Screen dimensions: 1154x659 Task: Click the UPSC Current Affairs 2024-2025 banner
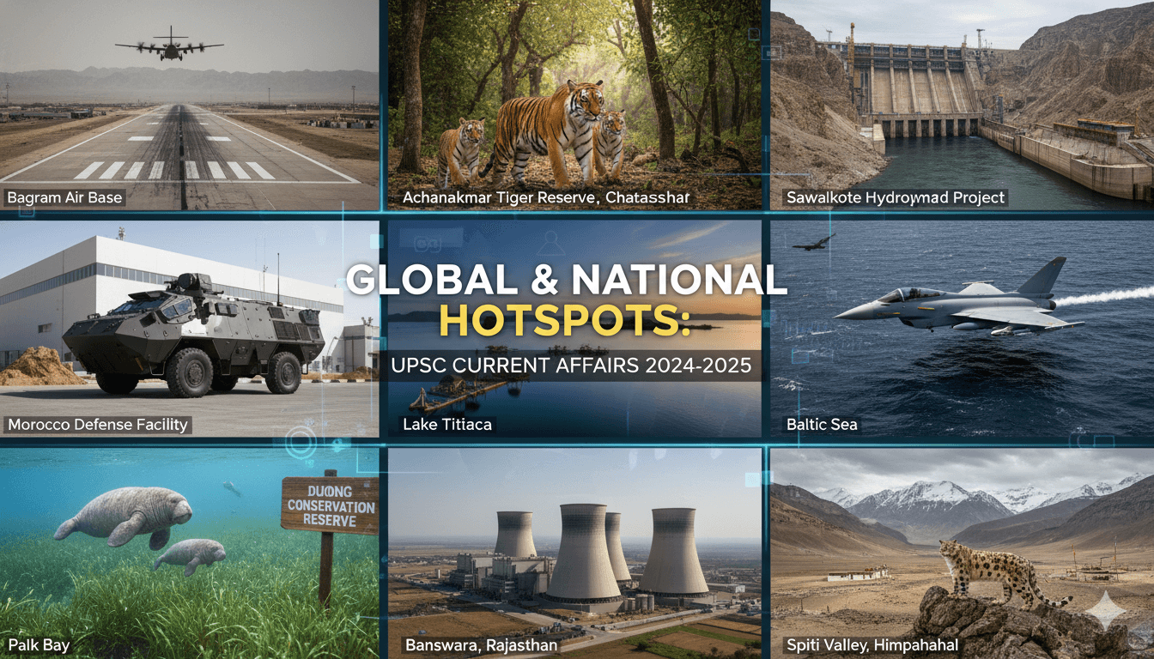(577, 365)
